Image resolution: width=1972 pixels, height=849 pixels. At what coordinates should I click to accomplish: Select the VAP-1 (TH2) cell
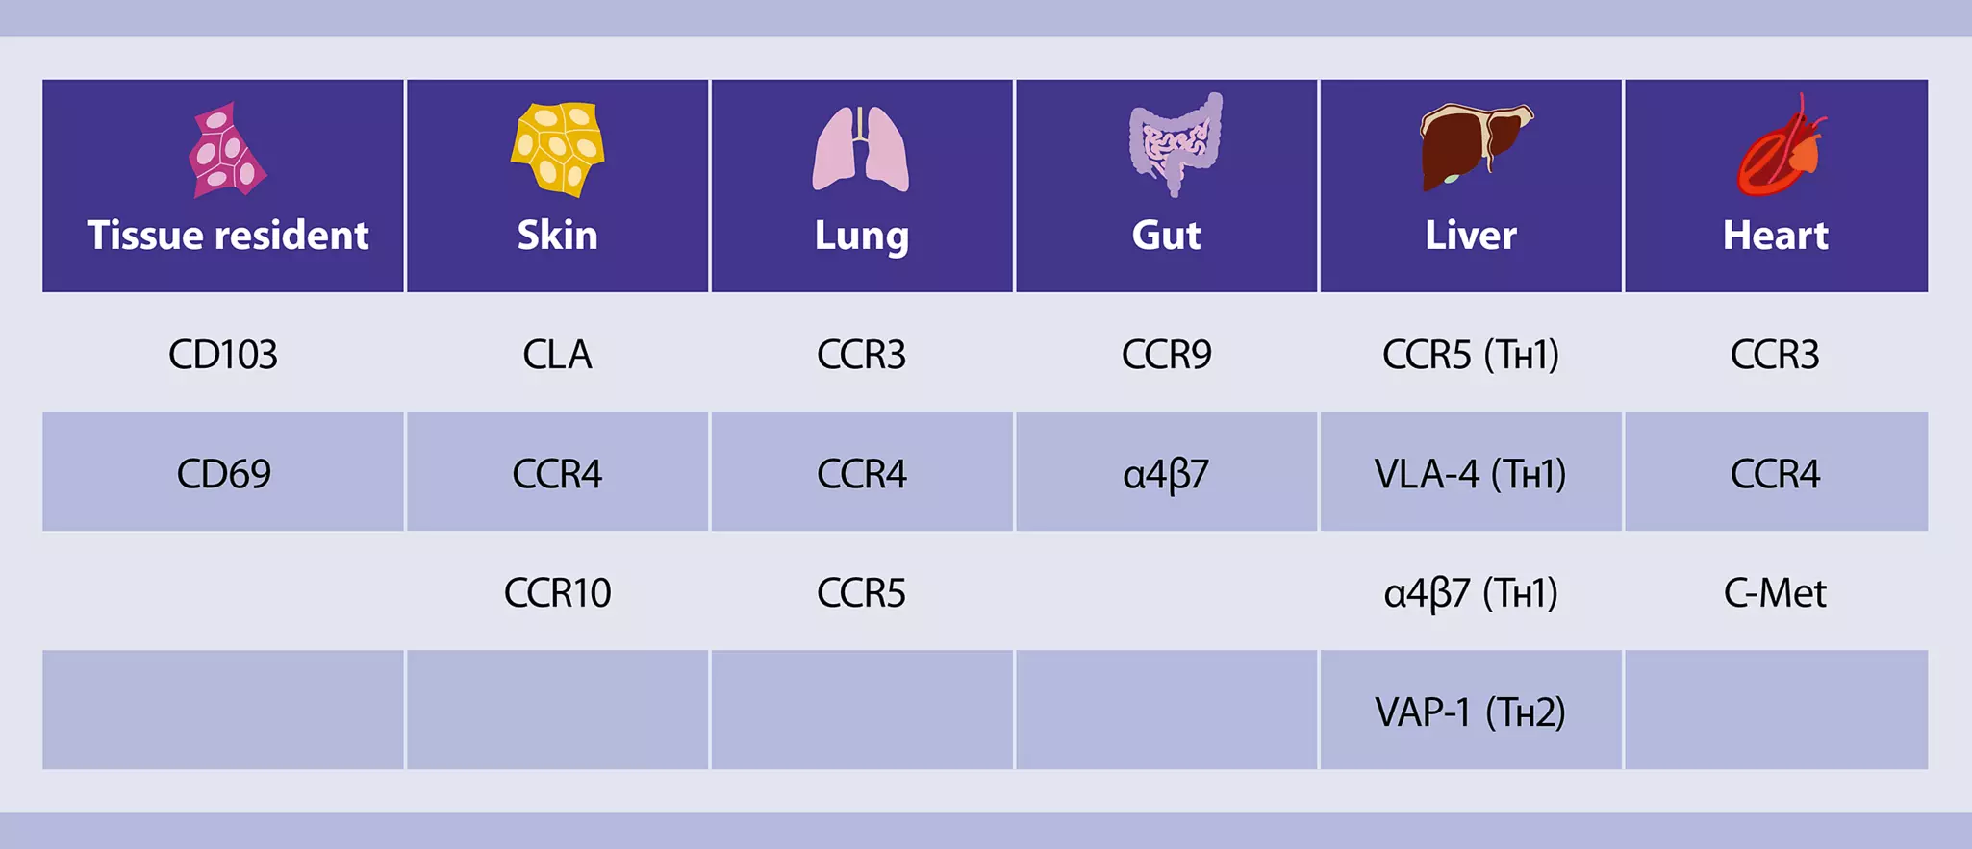click(x=1471, y=712)
